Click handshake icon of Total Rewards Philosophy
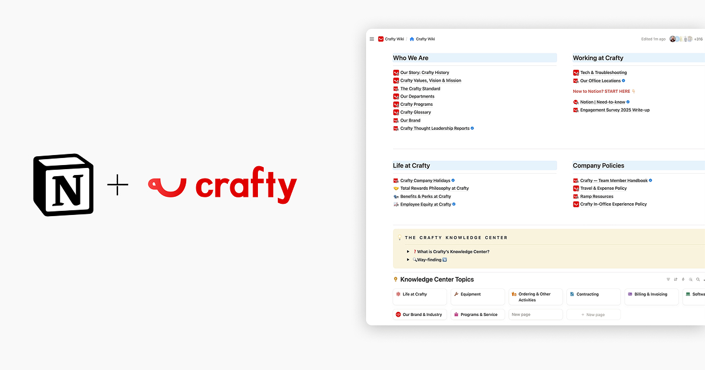 tap(396, 189)
